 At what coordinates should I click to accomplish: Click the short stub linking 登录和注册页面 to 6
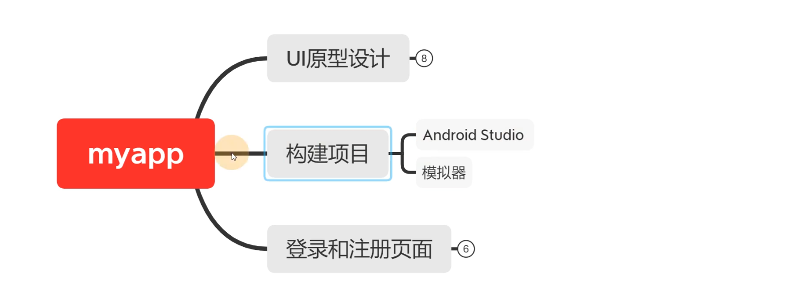point(454,249)
